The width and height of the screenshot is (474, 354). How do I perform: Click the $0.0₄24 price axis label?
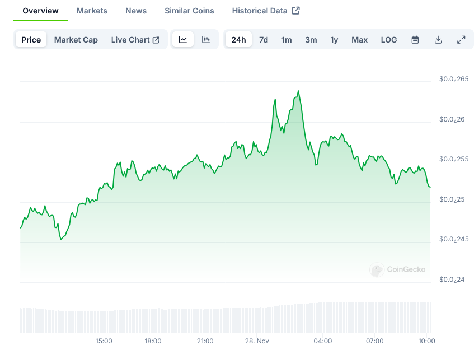(452, 280)
